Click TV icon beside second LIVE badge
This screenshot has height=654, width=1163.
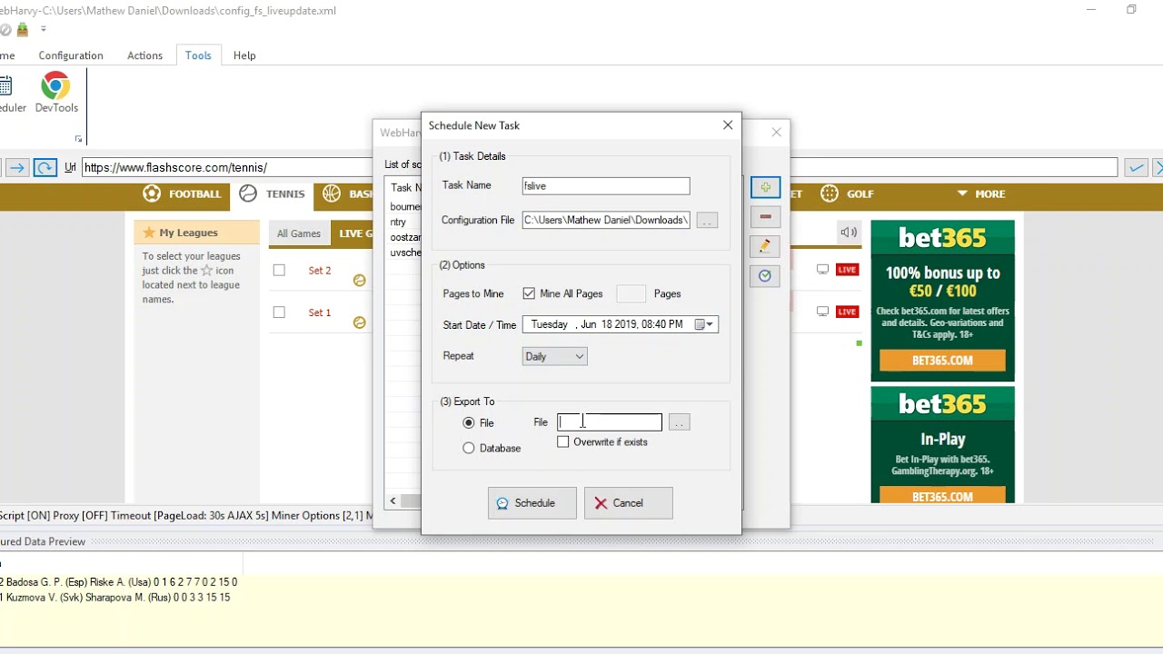pos(822,312)
